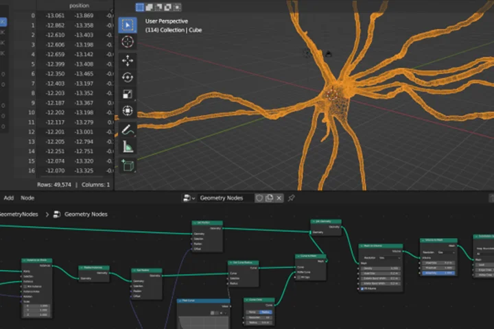494x329 pixels.
Task: Collapse the Join Geometry node
Action: click(314, 221)
